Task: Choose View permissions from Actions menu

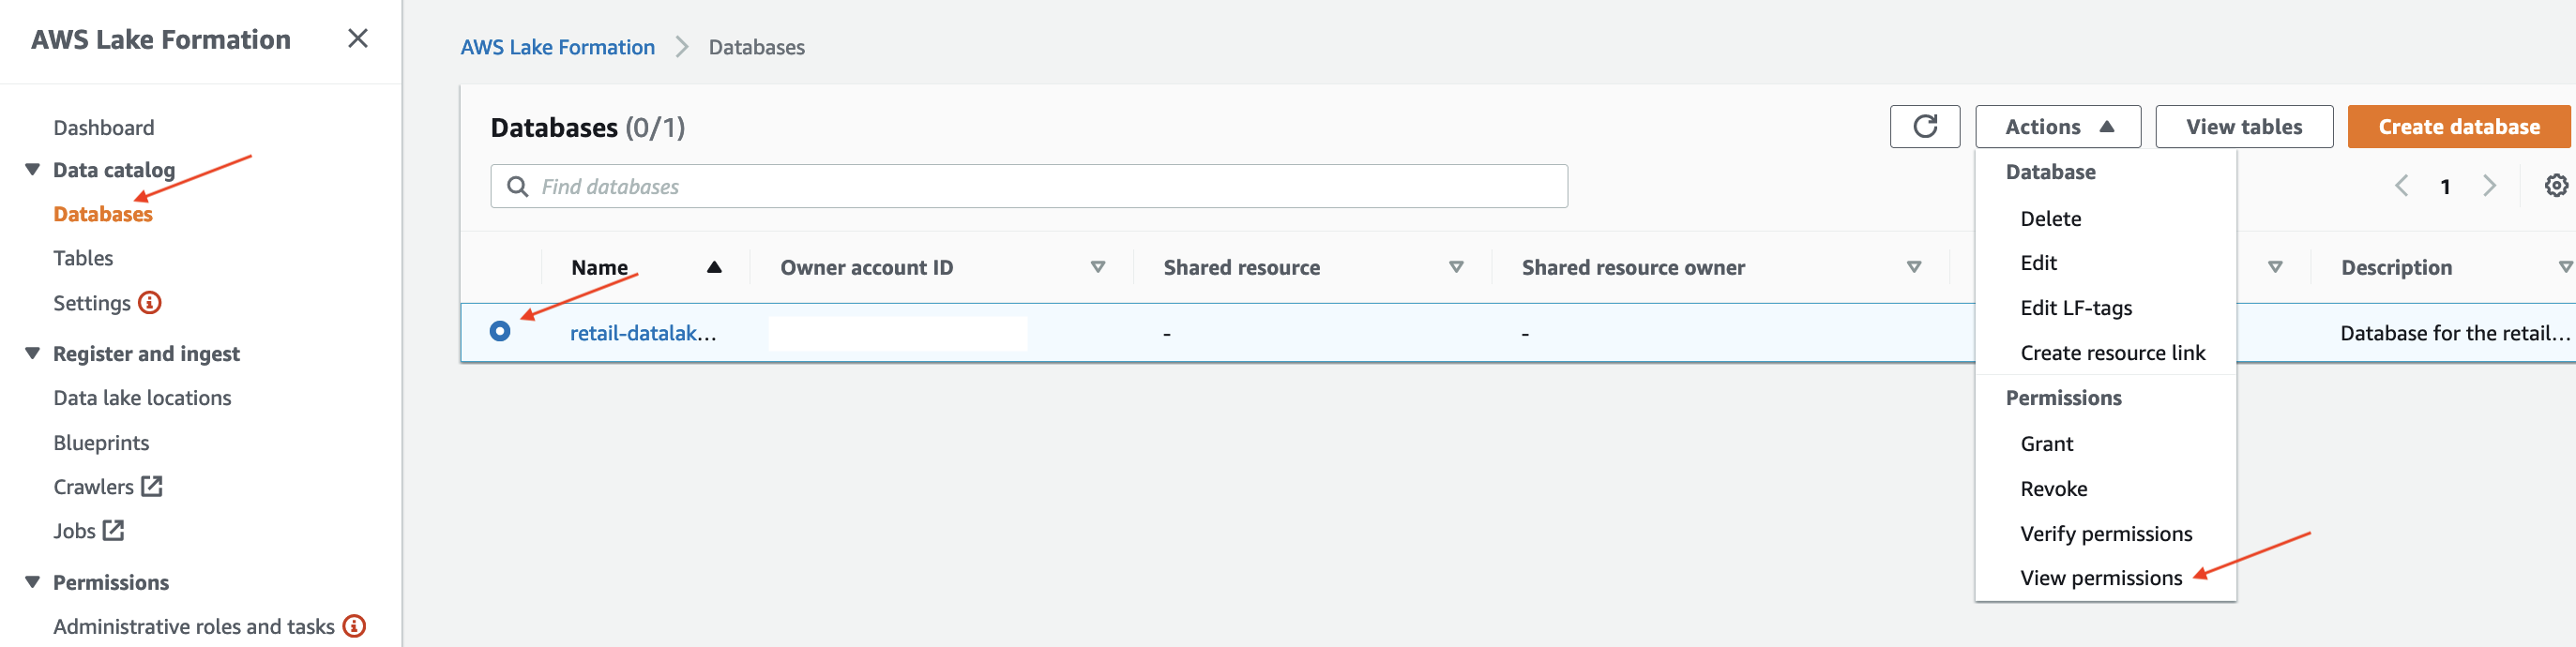Action: pos(2101,578)
